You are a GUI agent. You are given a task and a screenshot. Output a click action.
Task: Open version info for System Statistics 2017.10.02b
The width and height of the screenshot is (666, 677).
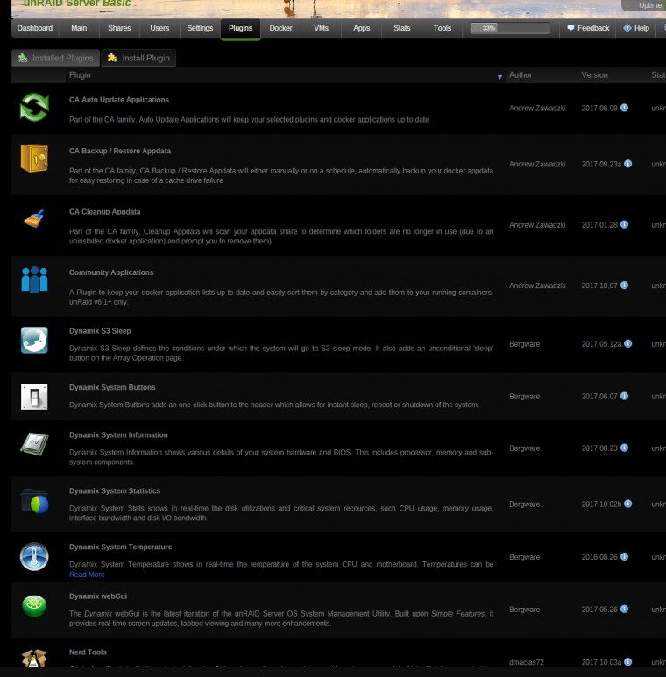628,504
